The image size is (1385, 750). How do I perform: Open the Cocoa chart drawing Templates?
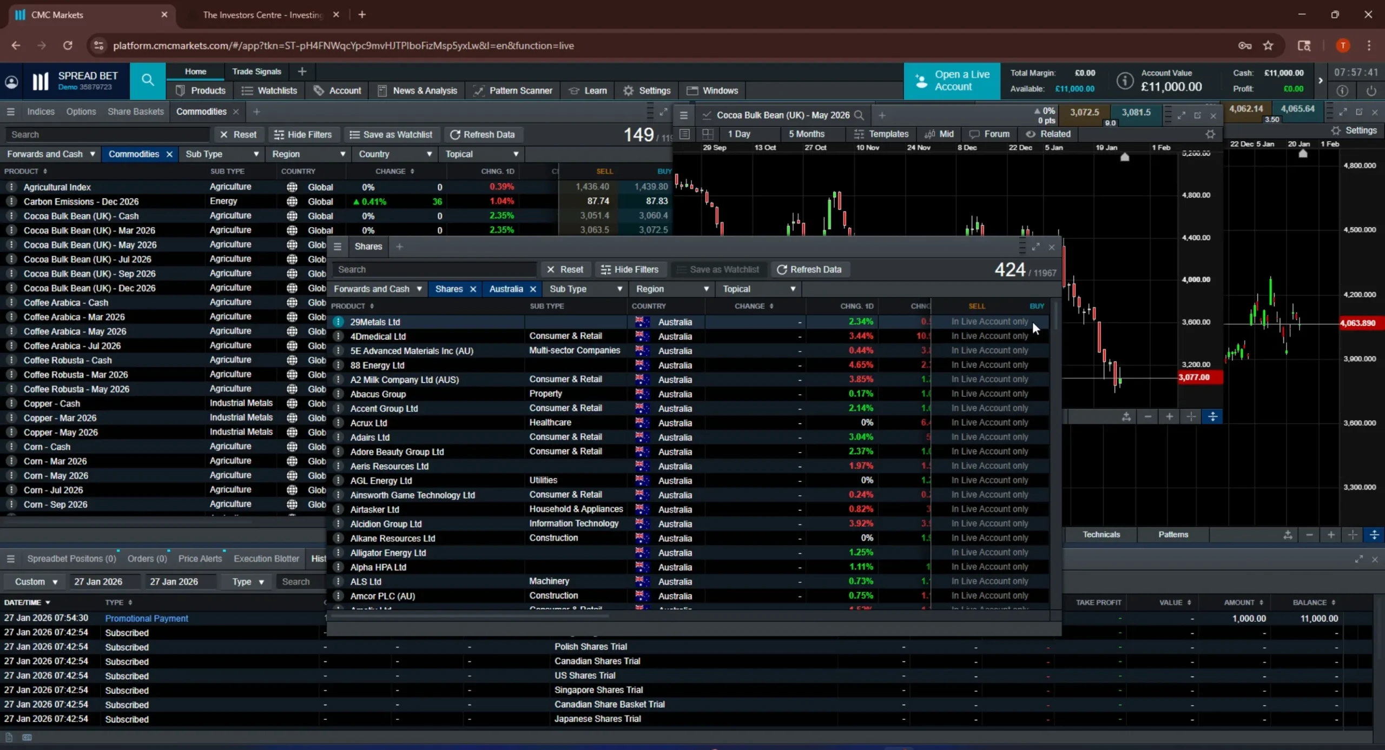[881, 134]
